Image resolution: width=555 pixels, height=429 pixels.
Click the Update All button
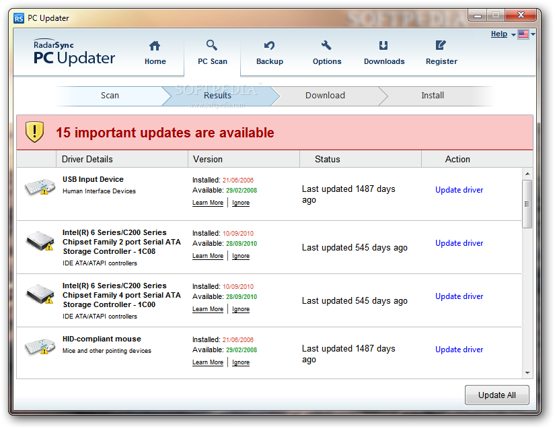pos(496,395)
